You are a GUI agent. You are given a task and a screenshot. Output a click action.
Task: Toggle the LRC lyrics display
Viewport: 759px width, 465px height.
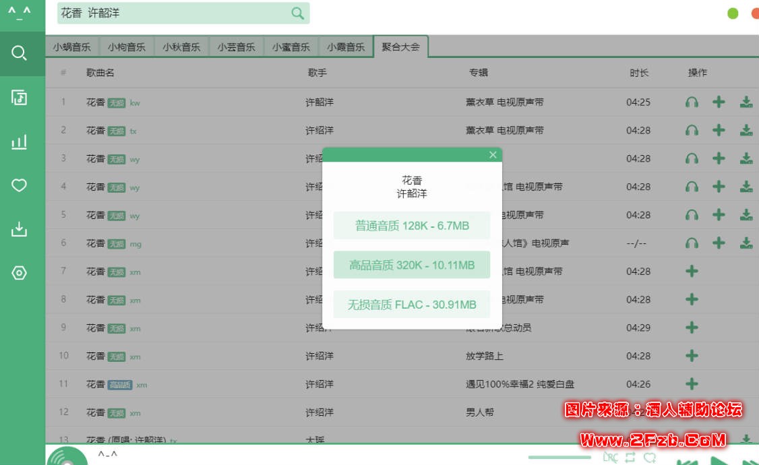(610, 458)
